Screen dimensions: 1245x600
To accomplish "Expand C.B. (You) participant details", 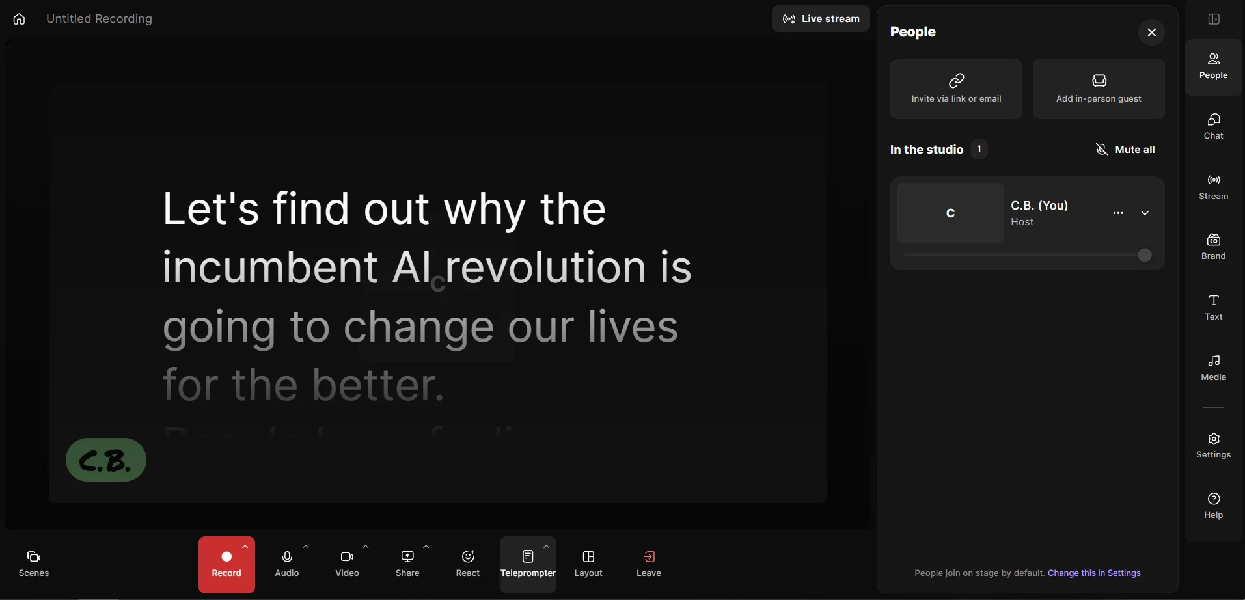I will [1145, 213].
